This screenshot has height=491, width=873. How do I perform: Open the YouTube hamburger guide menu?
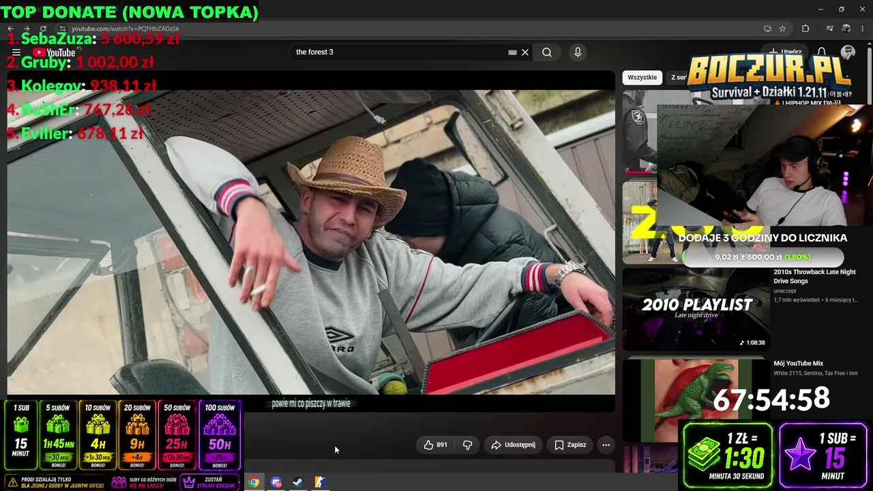click(16, 53)
